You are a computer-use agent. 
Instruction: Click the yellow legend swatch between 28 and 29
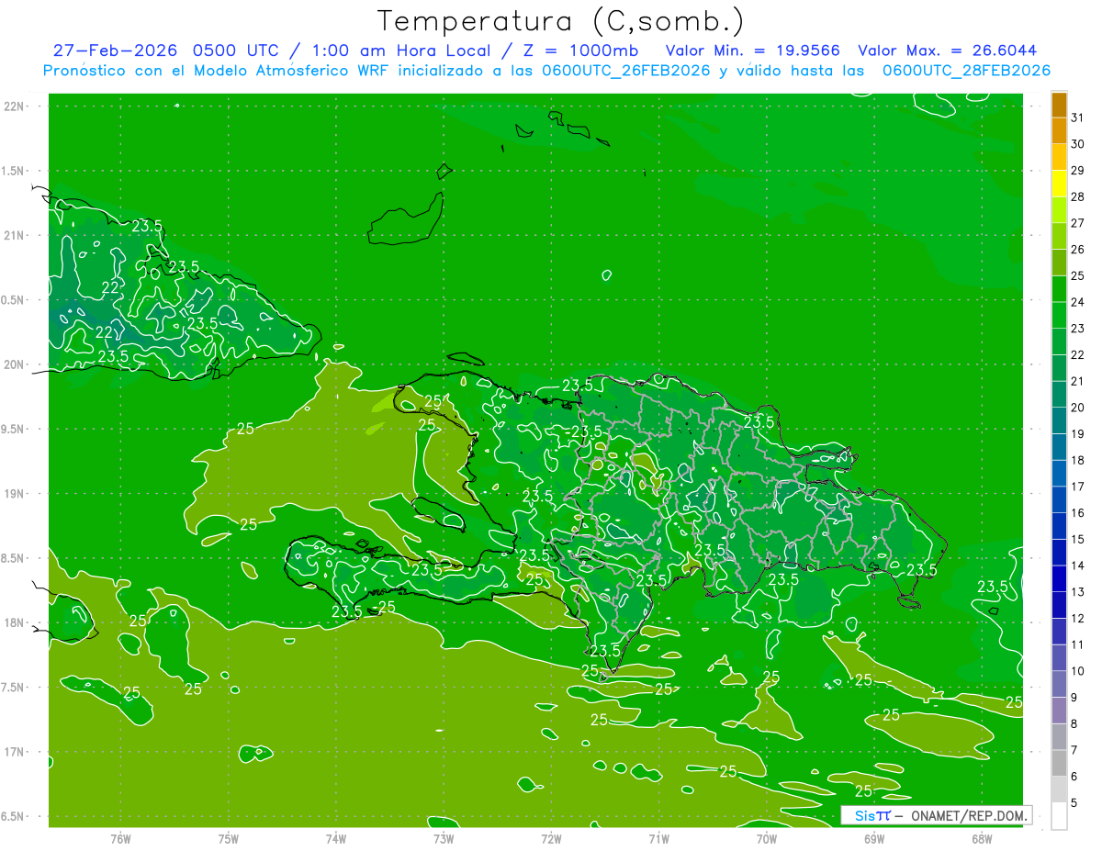tap(1059, 184)
